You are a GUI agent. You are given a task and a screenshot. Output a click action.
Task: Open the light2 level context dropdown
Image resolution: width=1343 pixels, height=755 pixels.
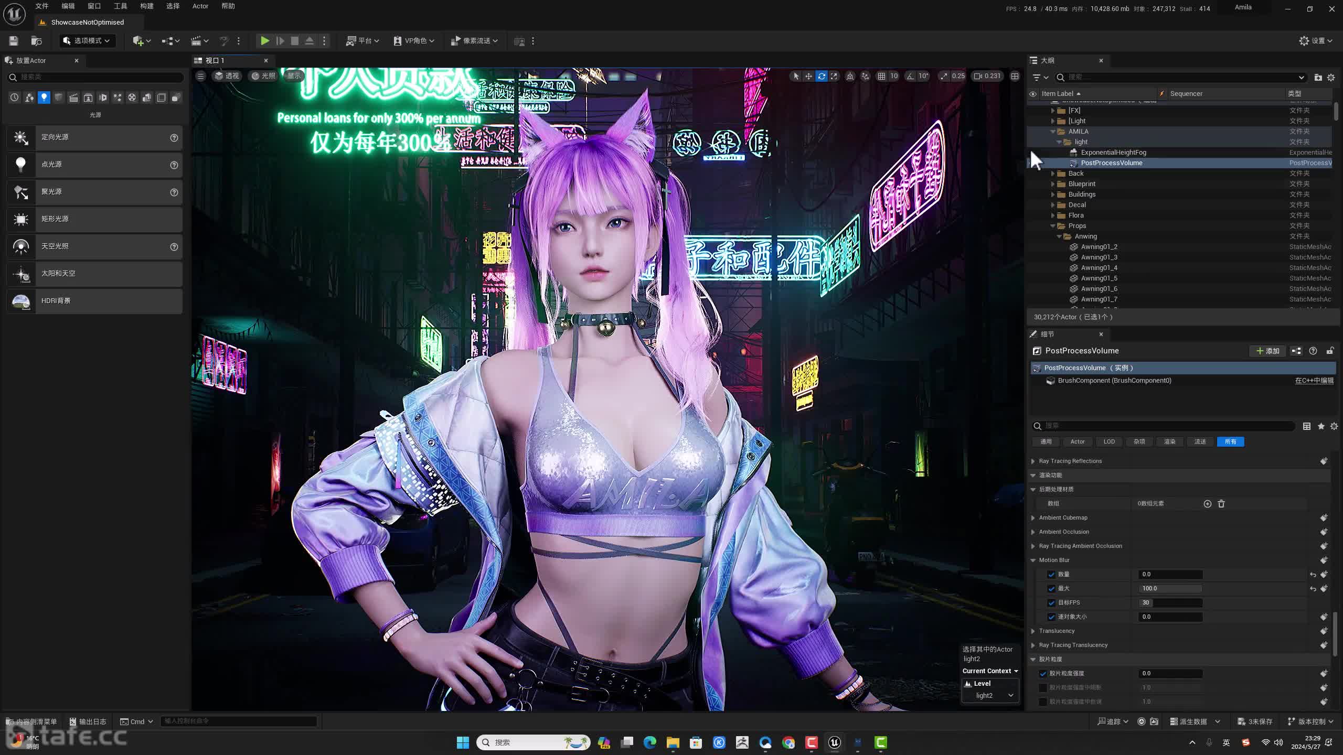coord(990,696)
